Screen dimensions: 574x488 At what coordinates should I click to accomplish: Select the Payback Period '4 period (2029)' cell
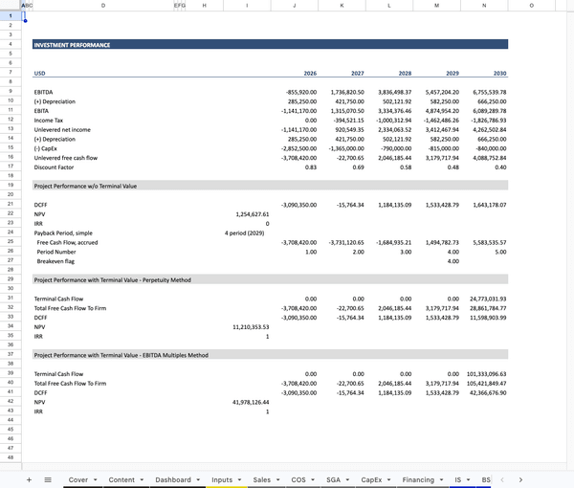(246, 233)
